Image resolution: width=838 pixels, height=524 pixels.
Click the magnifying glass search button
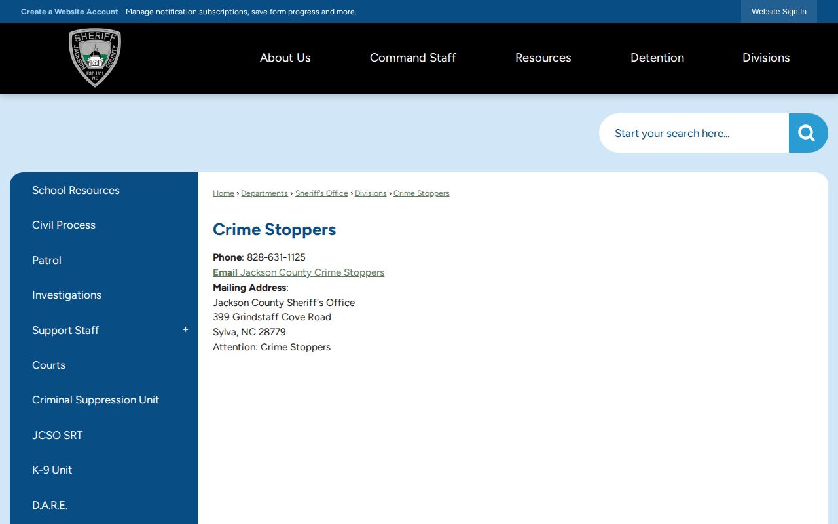808,133
